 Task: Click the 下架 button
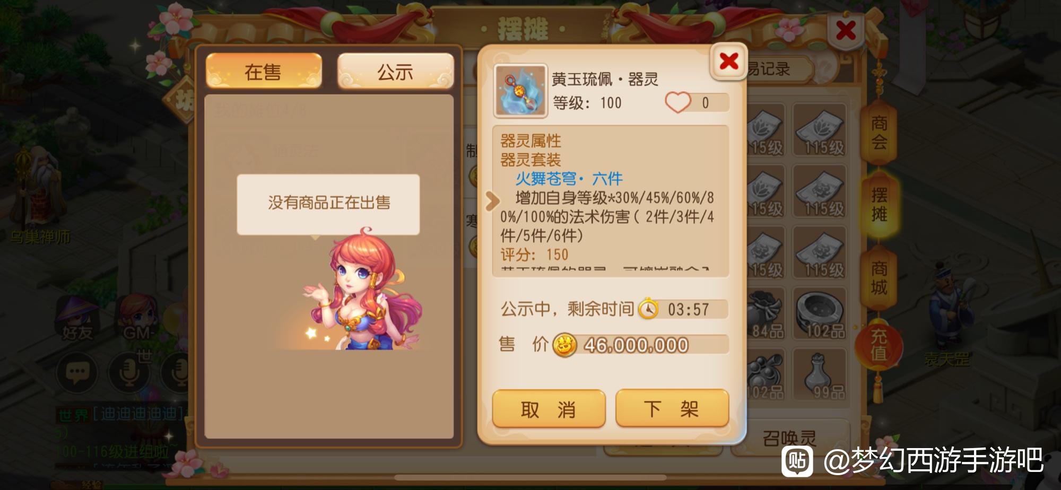tap(672, 408)
